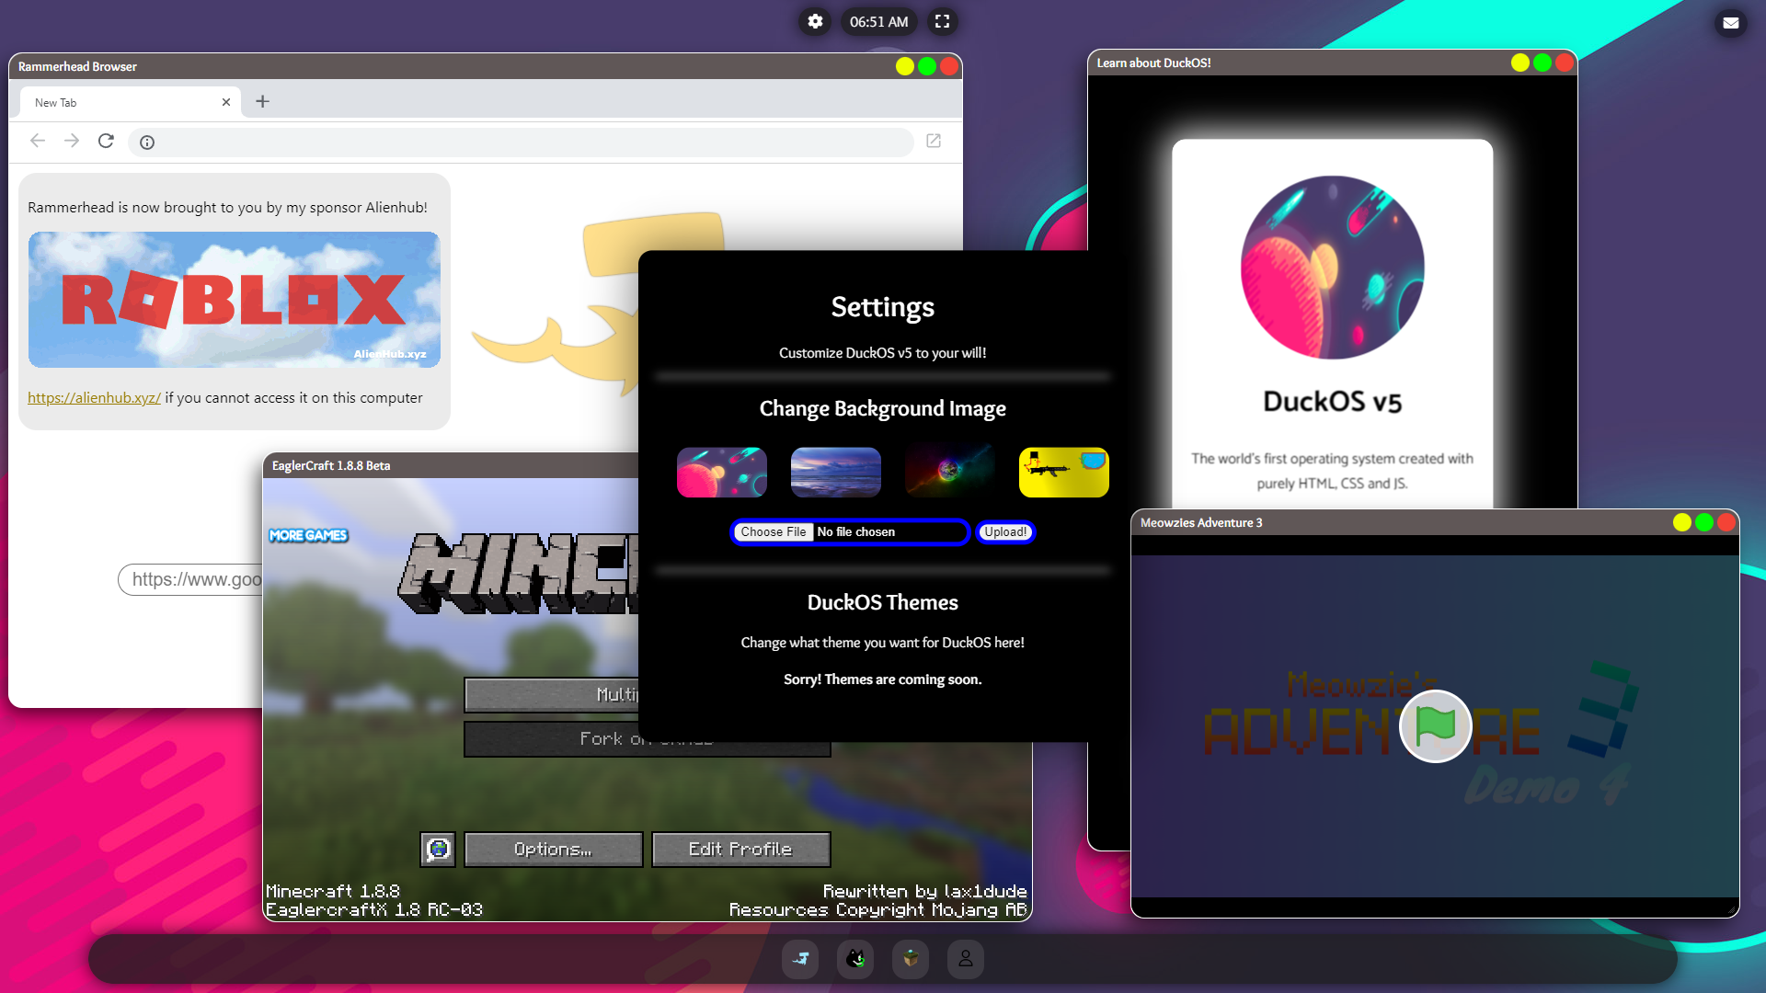Screen dimensions: 1766x993
Task: Select the blue ocean sunset background
Action: click(836, 472)
